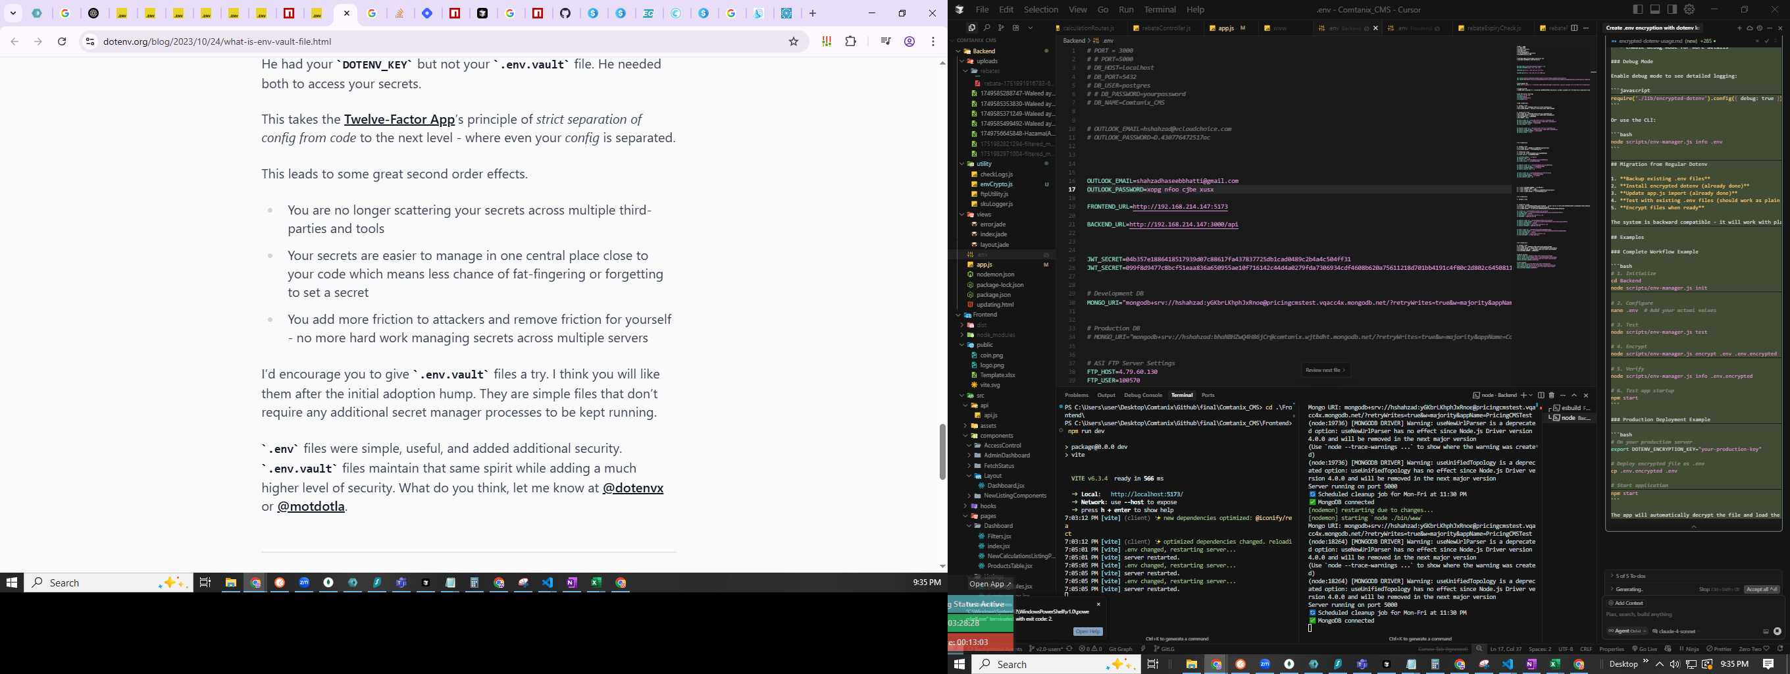Open the File menu in Cursor
The image size is (1790, 674).
(982, 10)
